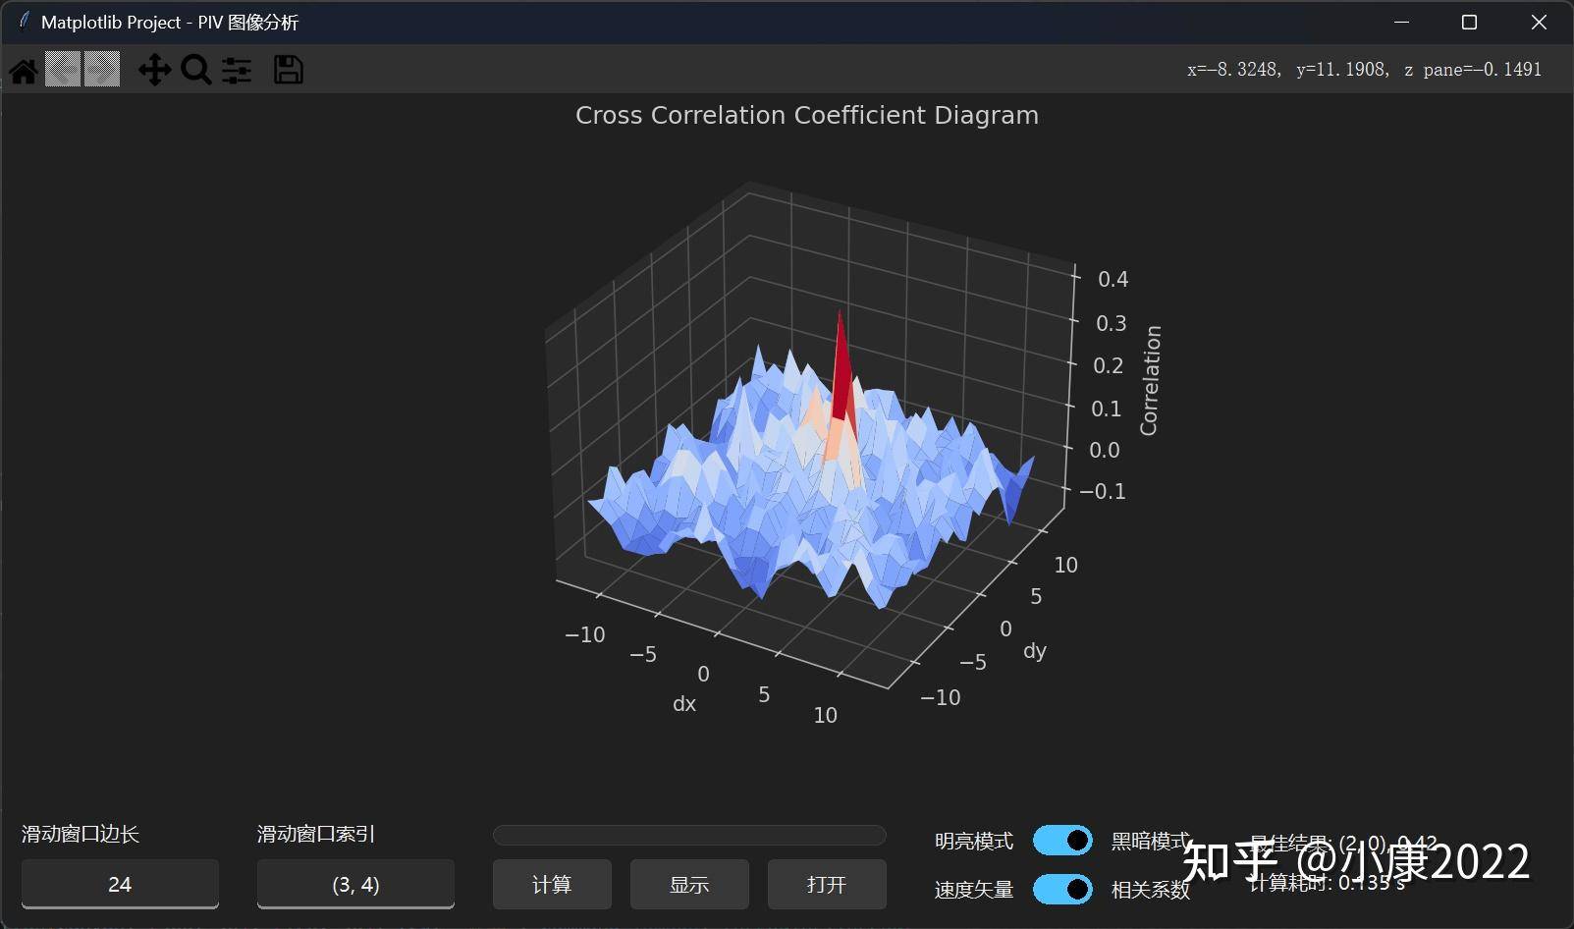Maximize the PIV analysis window
Screen dimensions: 1574x929
click(1469, 22)
